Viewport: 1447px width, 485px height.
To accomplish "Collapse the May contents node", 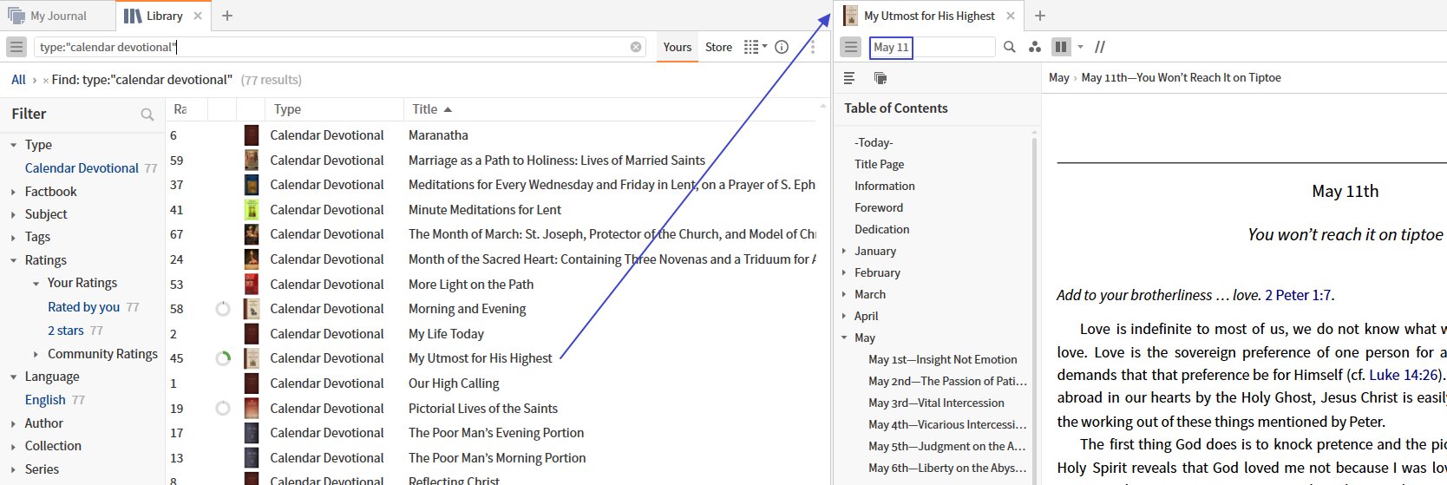I will pyautogui.click(x=844, y=338).
